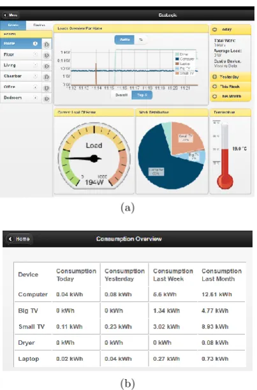Click the arrow indicator on Bedroom row
Image resolution: width=257 pixels, height=390 pixels.
35,98
